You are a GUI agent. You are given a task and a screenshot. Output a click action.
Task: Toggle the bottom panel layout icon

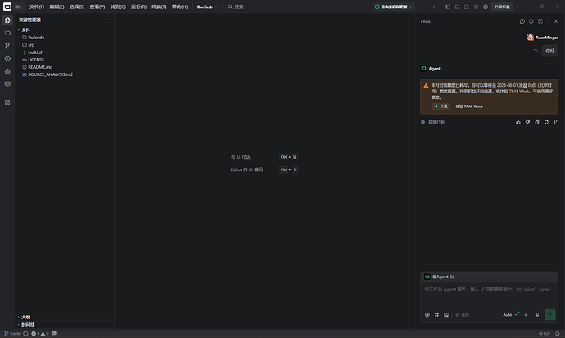[x=457, y=7]
